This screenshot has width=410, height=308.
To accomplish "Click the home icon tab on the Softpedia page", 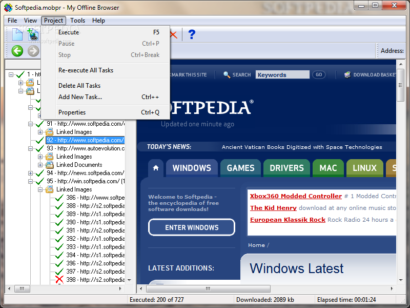I will pos(156,168).
